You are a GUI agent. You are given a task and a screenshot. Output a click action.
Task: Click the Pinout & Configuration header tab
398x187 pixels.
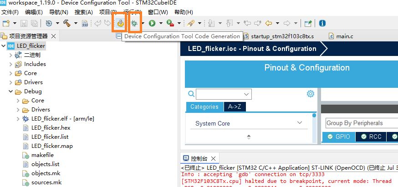tap(307, 68)
